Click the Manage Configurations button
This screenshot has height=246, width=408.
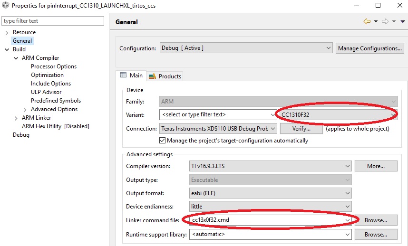coord(370,48)
